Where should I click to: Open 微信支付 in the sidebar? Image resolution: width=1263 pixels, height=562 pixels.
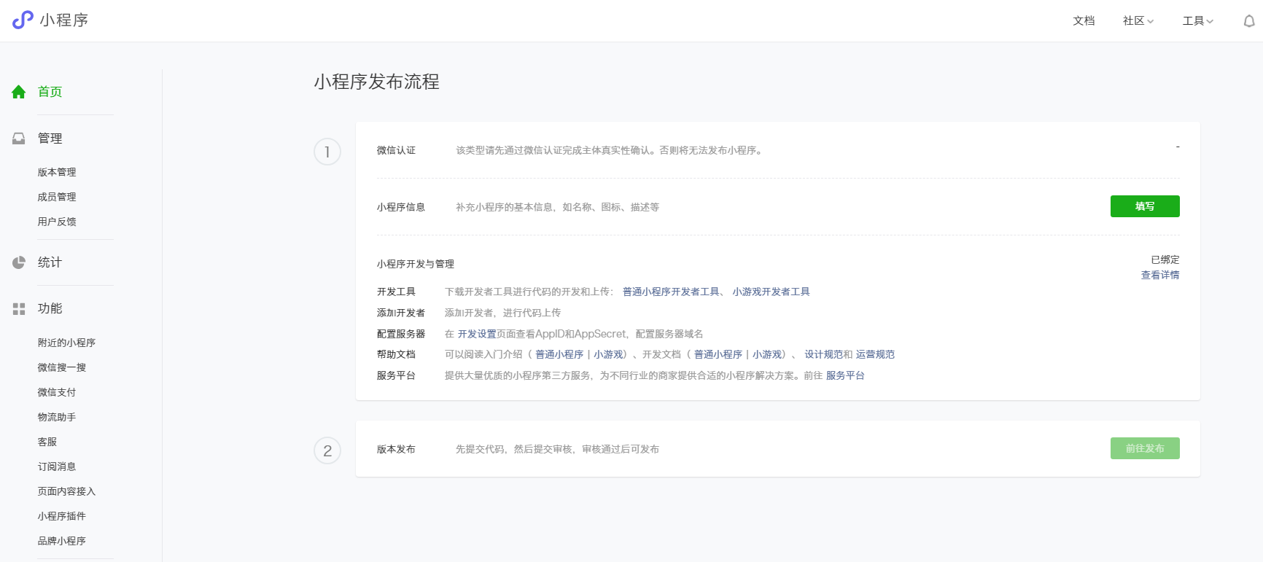[x=57, y=392]
